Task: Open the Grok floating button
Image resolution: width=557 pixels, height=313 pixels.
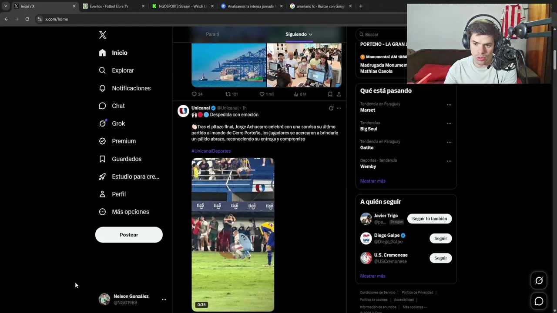Action: [x=539, y=281]
